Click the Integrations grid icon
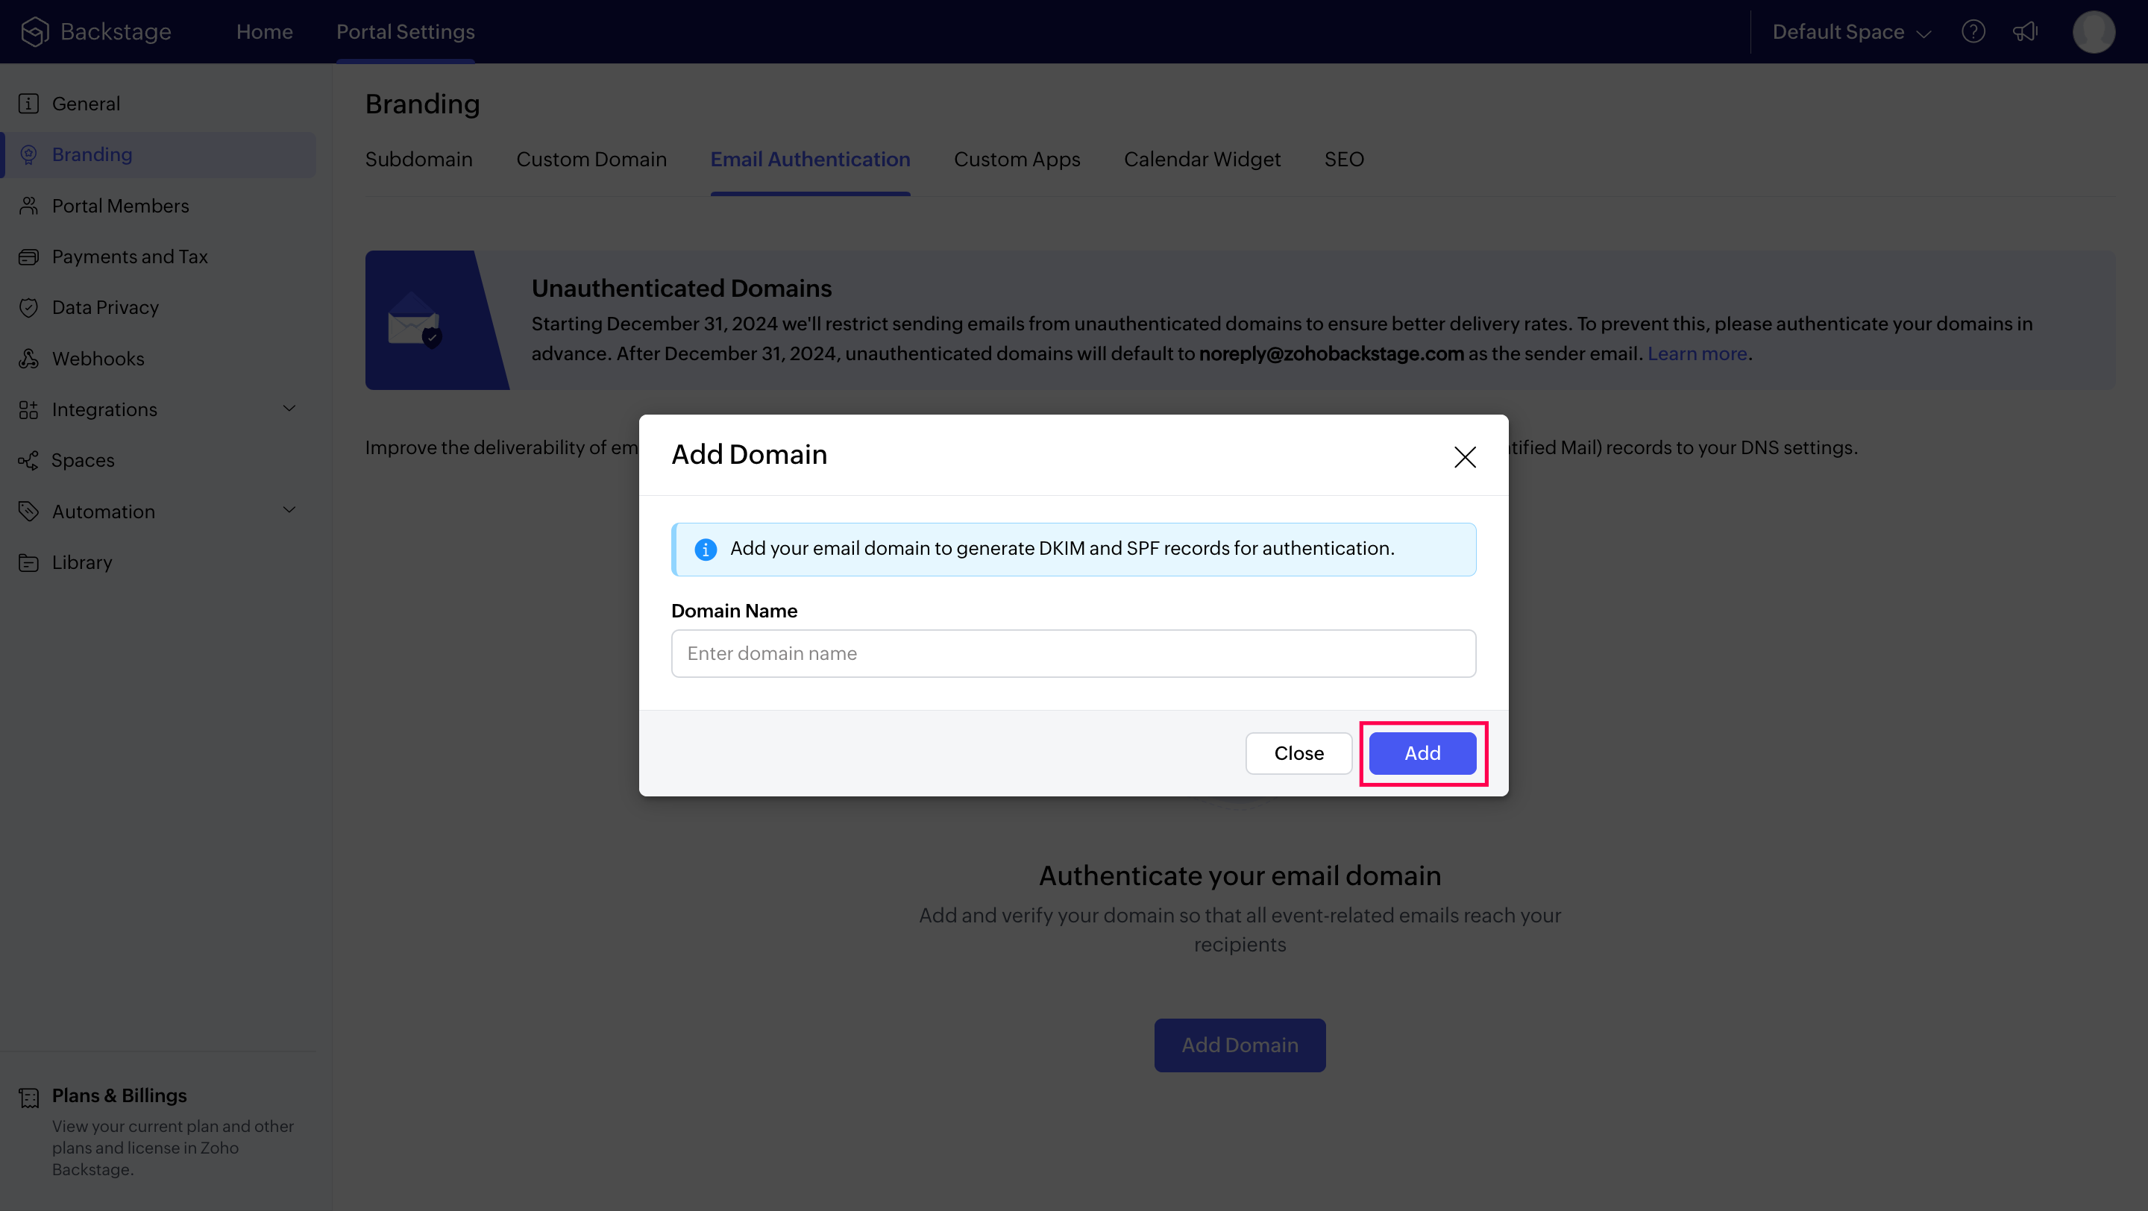 [x=28, y=409]
